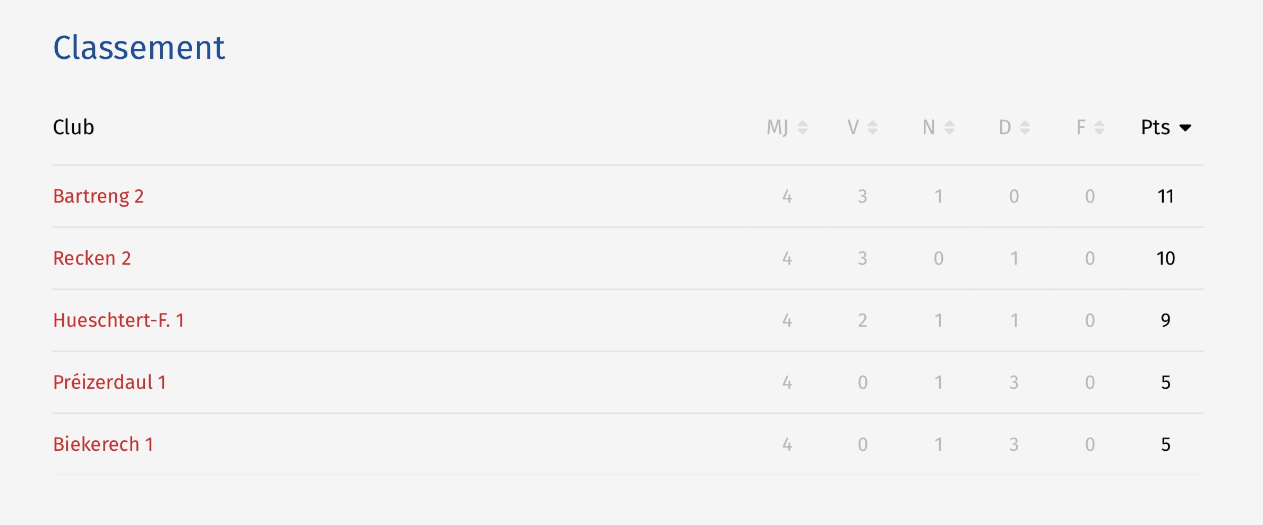Click the Biekerech 1 team link
Image resolution: width=1263 pixels, height=525 pixels.
coord(104,444)
